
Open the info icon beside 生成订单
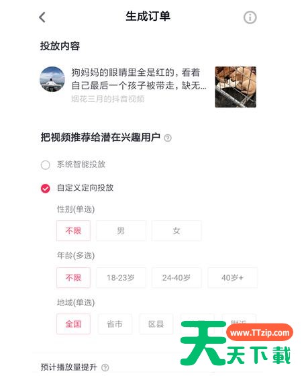[x=250, y=17]
